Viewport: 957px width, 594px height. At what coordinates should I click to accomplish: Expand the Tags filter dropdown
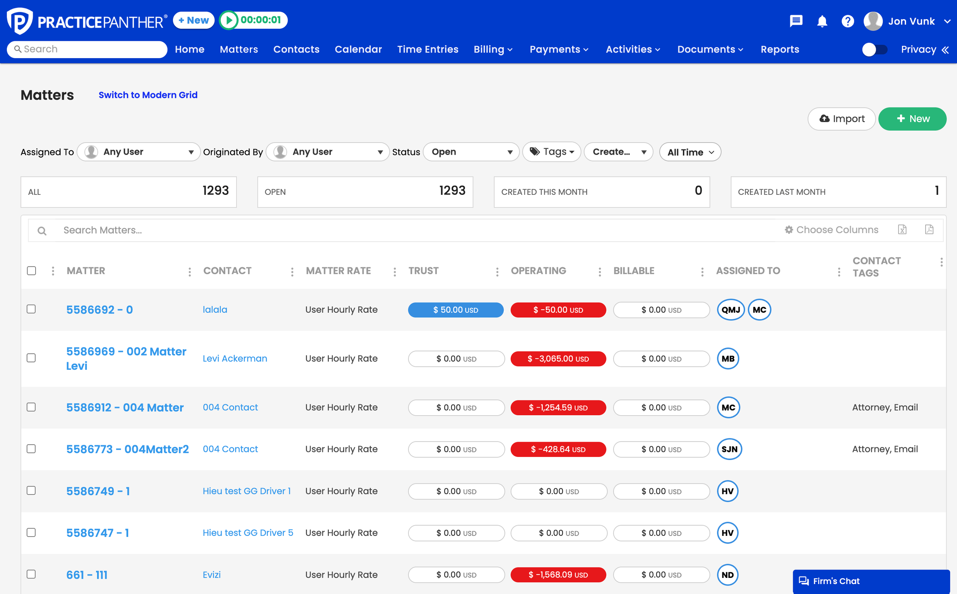click(552, 152)
